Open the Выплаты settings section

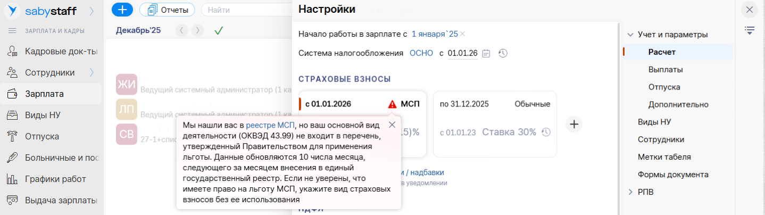pos(666,69)
